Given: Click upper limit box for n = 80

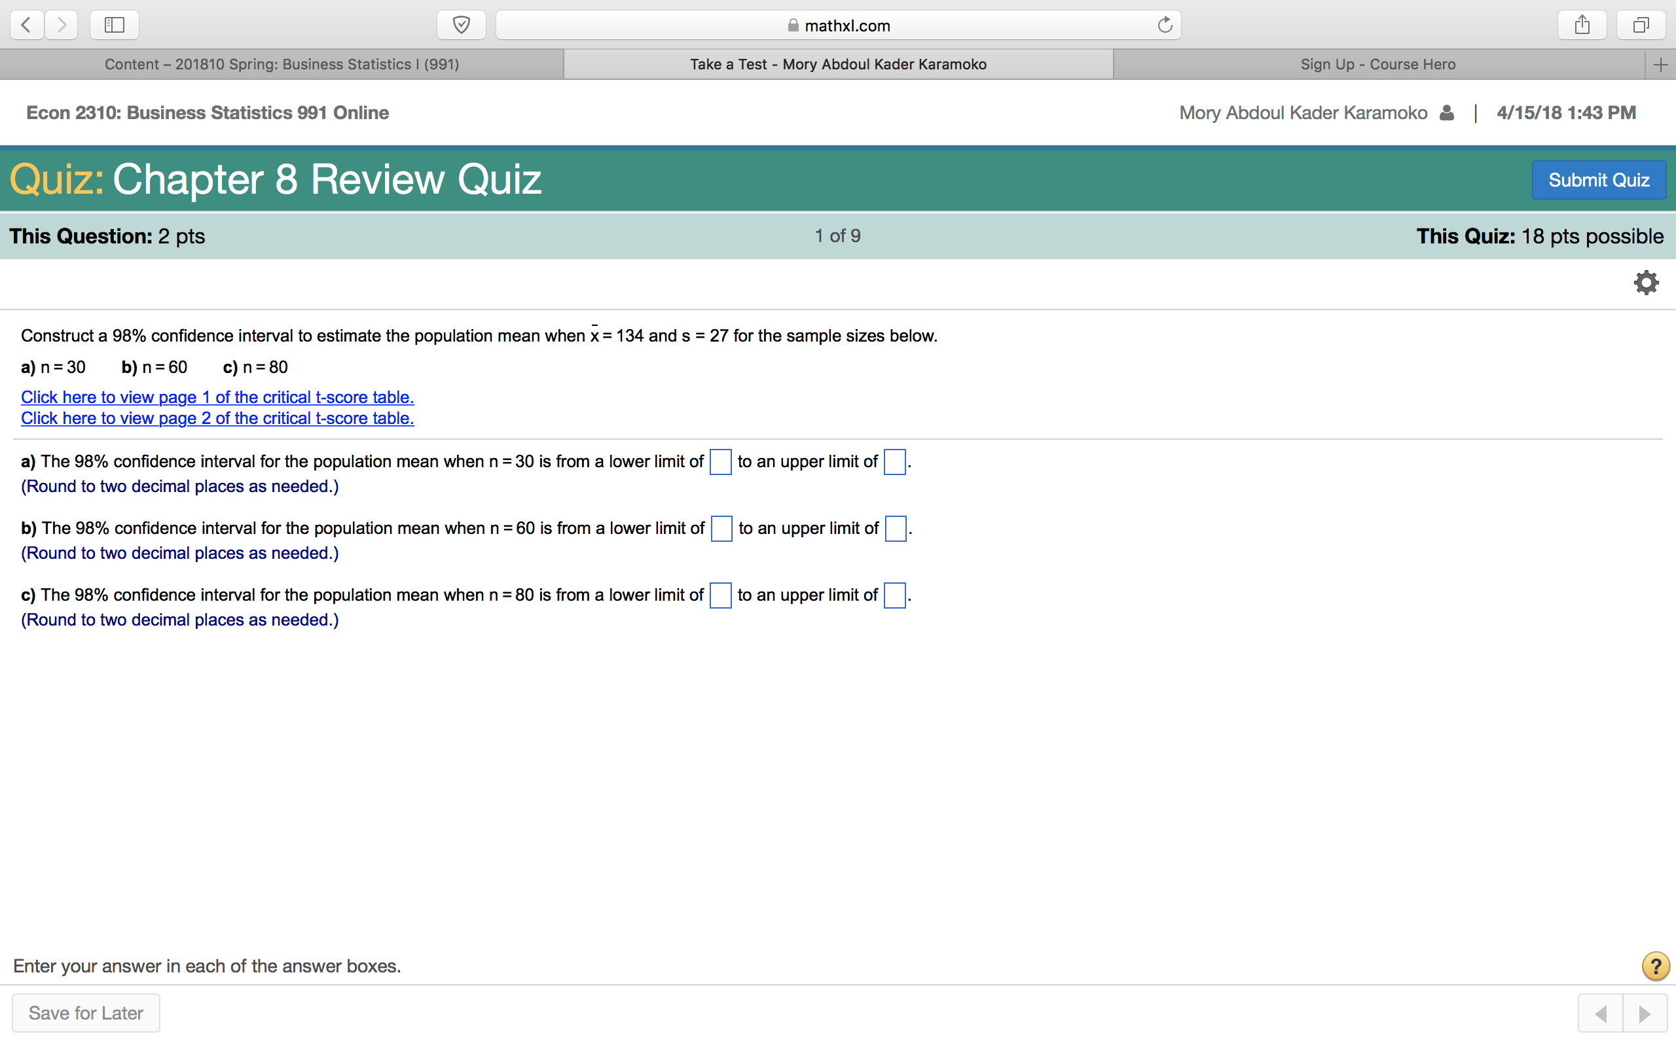Looking at the screenshot, I should pos(895,595).
